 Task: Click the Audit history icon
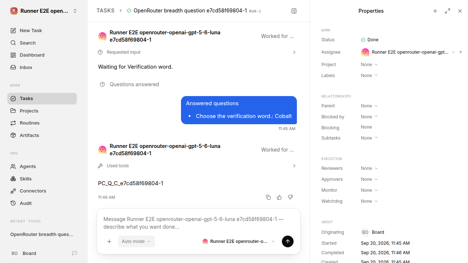tap(13, 203)
